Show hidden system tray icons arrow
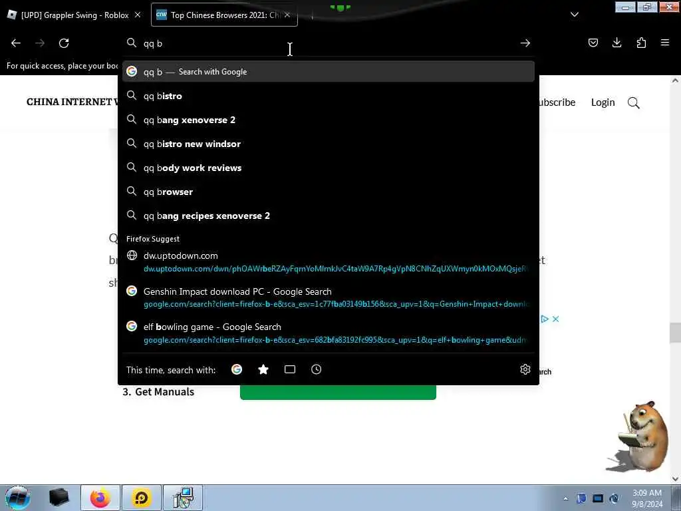 tap(565, 498)
